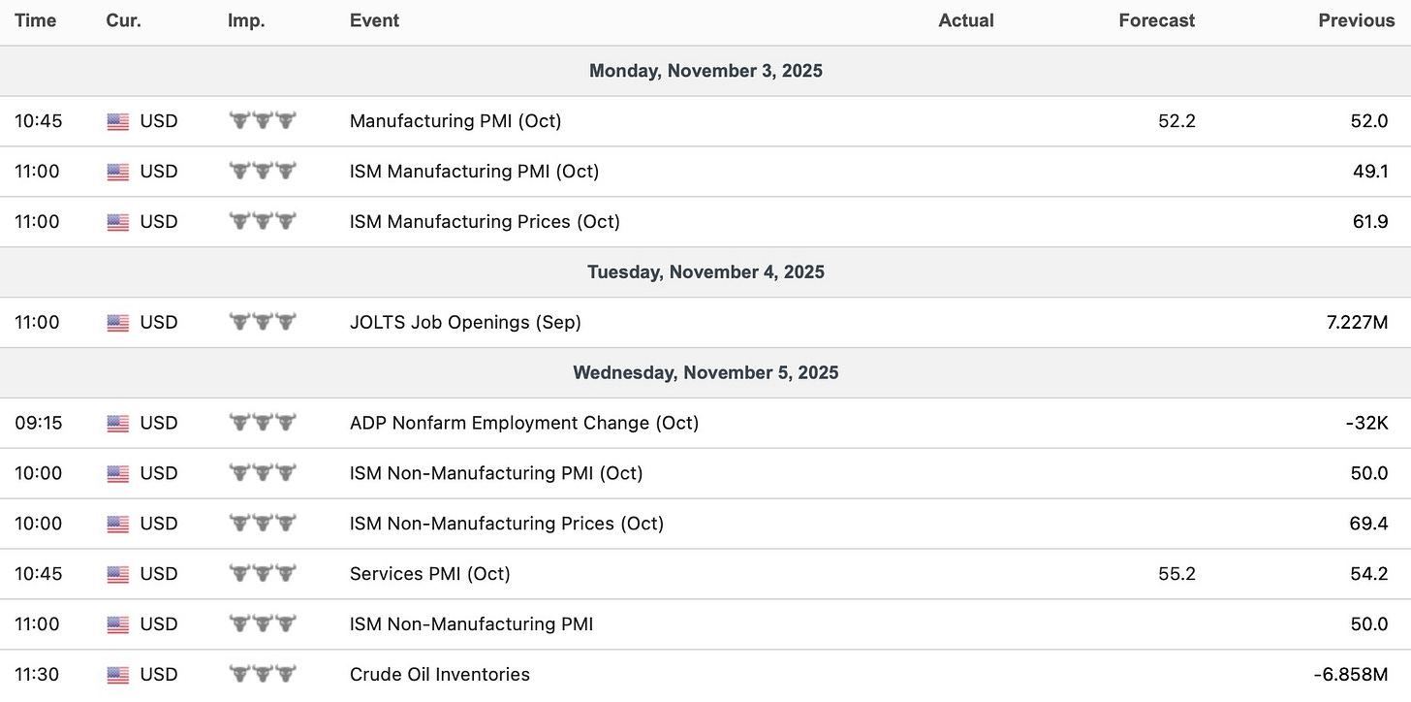Image resolution: width=1411 pixels, height=702 pixels.
Task: Click bull importance icons for Crude Oil Inventories
Action: (263, 674)
